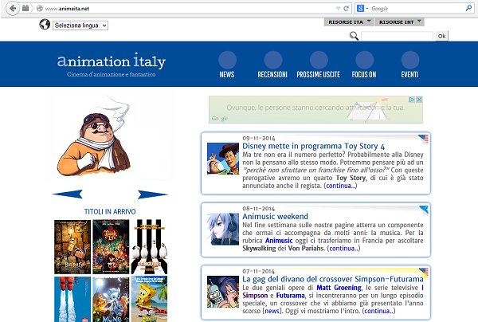478x322 pixels.
Task: Click the site globe icon in address bar
Action: [x=40, y=9]
